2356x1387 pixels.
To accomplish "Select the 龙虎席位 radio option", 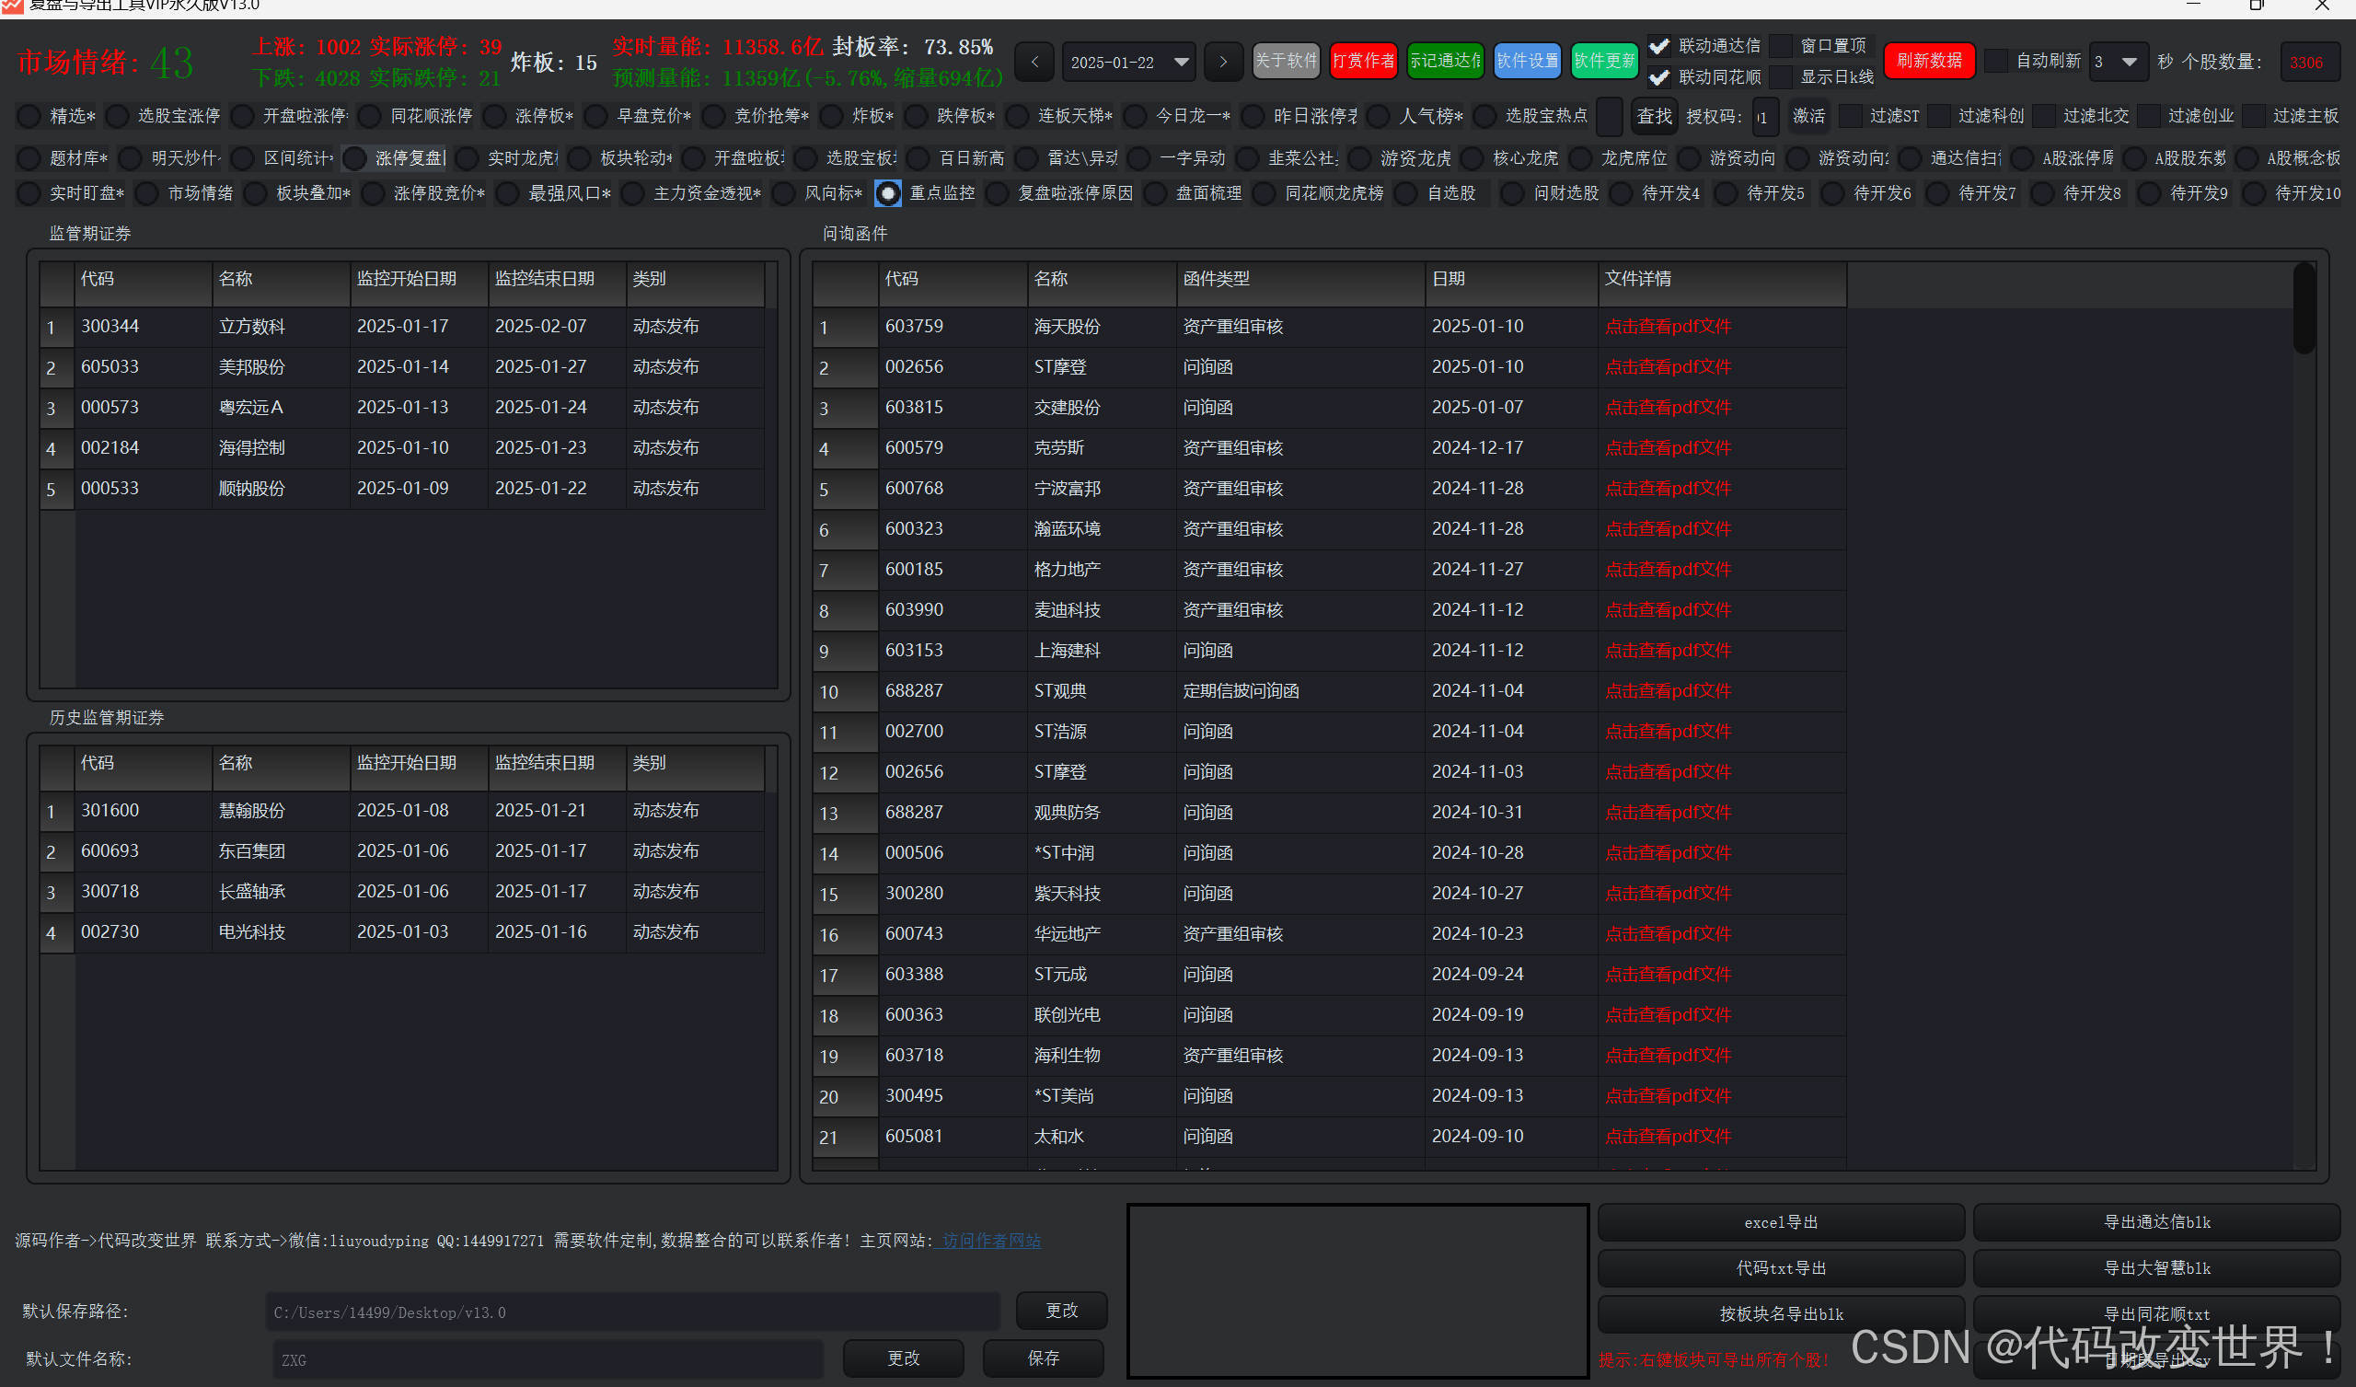I will click(x=1580, y=158).
